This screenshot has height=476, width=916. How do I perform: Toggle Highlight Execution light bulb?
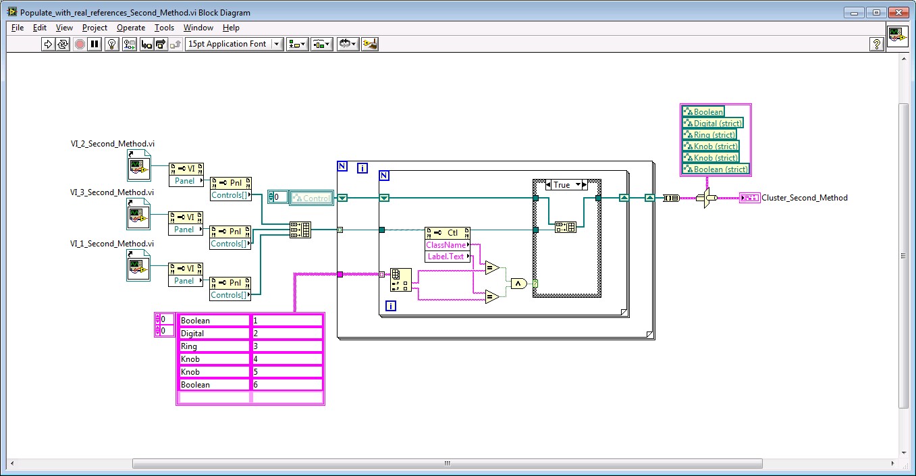click(x=113, y=44)
